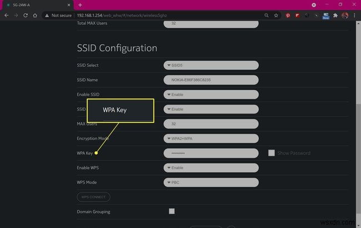Viewport: 361px width, 228px height.
Task: Switch to the 5G-24W-A tab
Action: pyautogui.click(x=33, y=5)
